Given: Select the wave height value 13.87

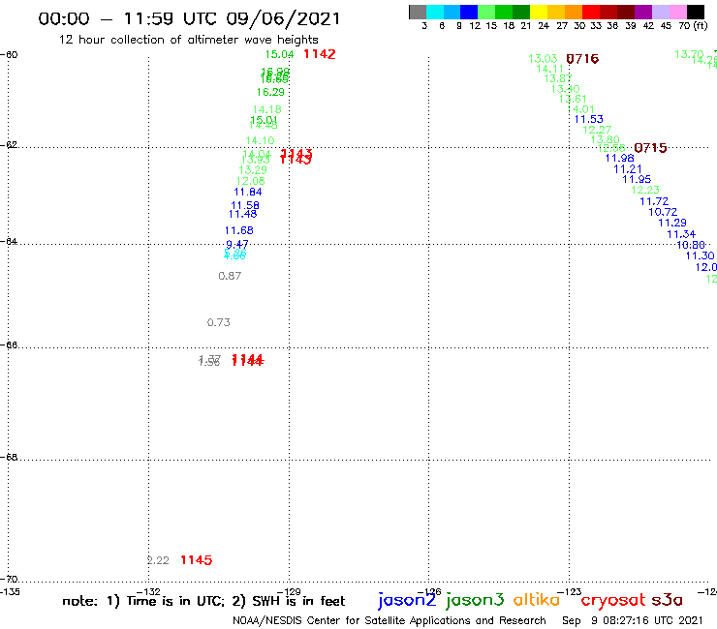Looking at the screenshot, I should tap(558, 78).
